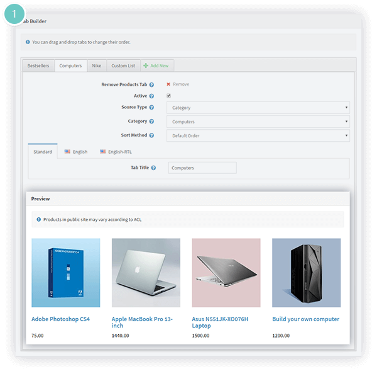
Task: Click the green plus Add New icon
Action: coord(146,66)
